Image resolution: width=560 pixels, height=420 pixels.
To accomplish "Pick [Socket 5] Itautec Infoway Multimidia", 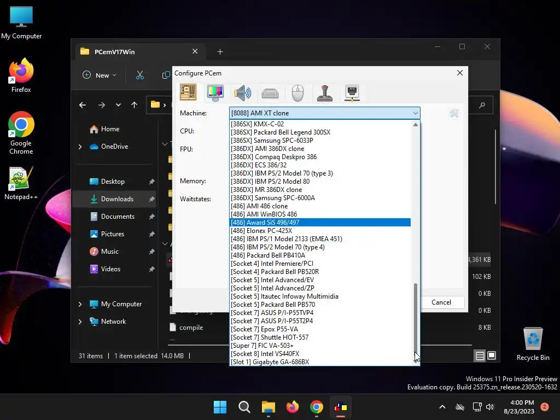I will pyautogui.click(x=320, y=296).
